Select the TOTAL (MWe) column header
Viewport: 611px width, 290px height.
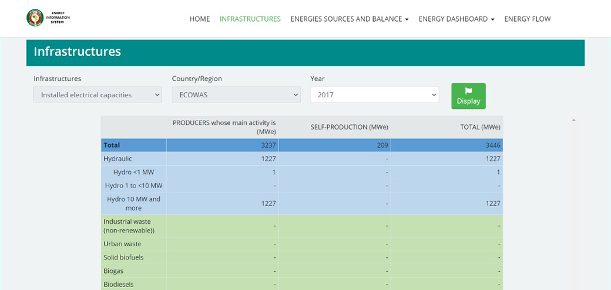click(480, 127)
